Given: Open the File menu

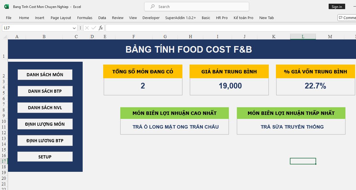Looking at the screenshot, I should (9, 18).
